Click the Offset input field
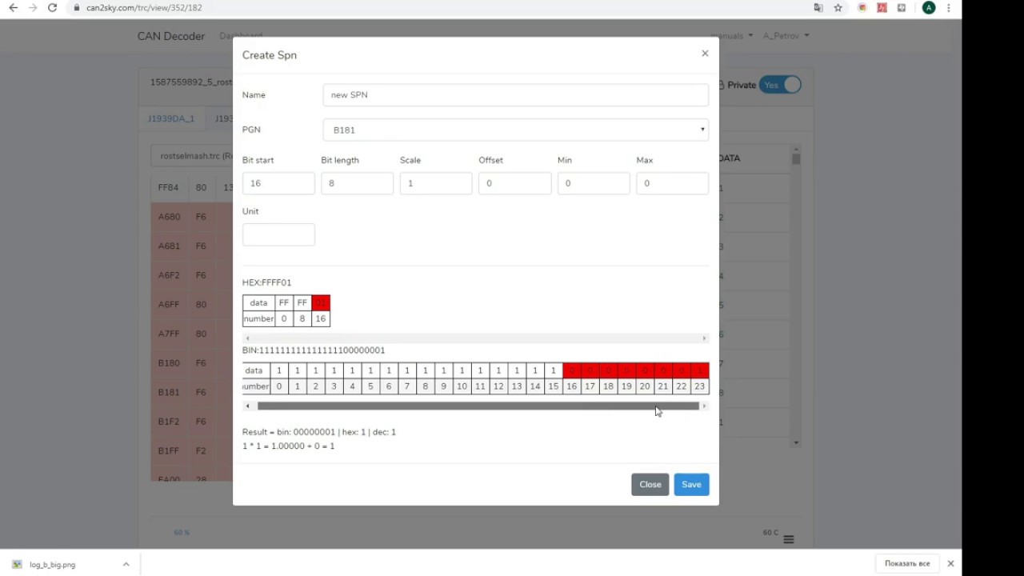The height and width of the screenshot is (576, 1024). (x=514, y=183)
